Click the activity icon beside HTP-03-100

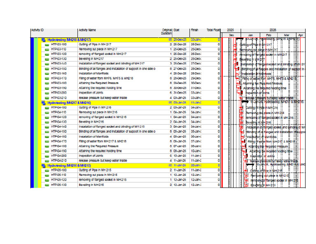point(47,45)
